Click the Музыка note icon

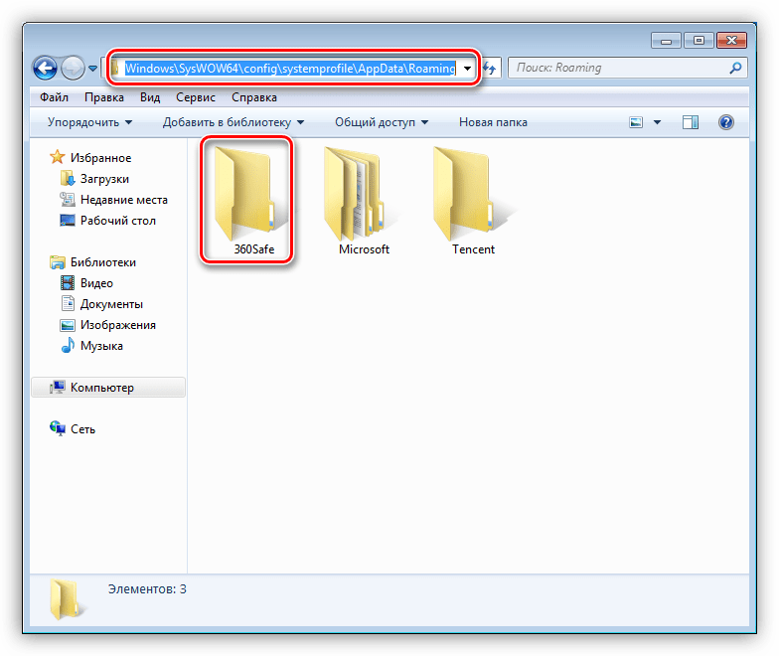click(x=68, y=345)
